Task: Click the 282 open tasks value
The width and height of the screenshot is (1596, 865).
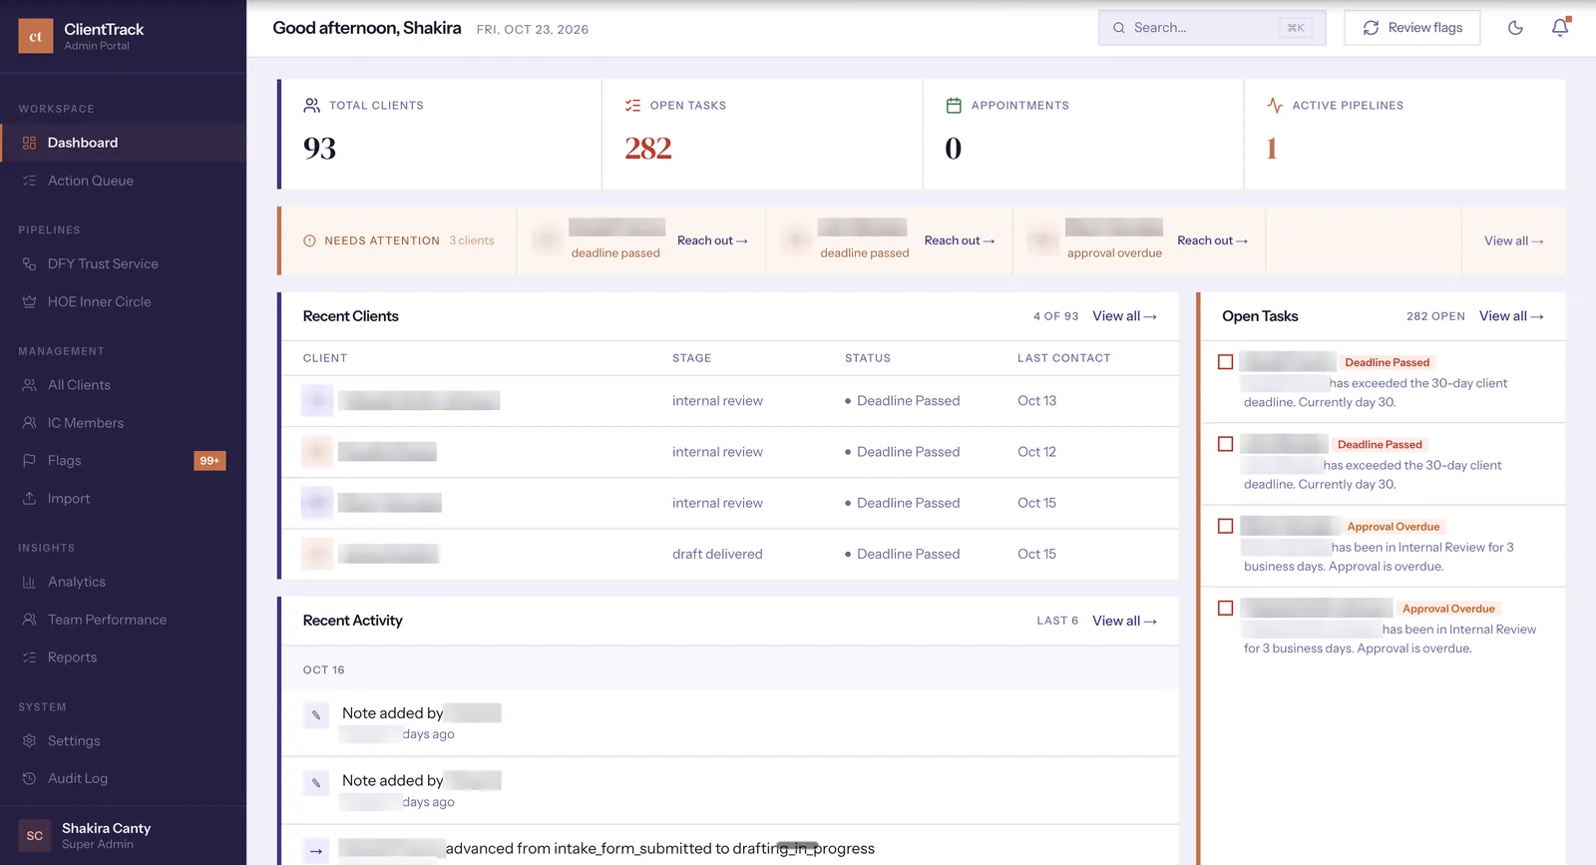Action: click(648, 149)
